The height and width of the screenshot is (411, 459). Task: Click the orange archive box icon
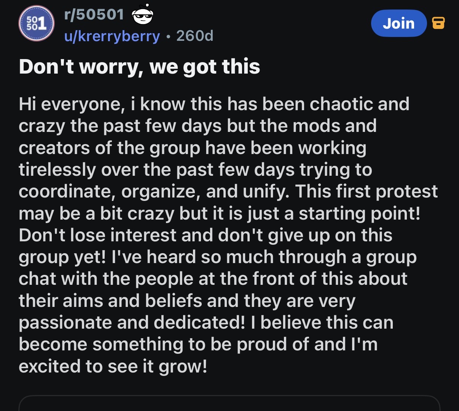tap(438, 23)
